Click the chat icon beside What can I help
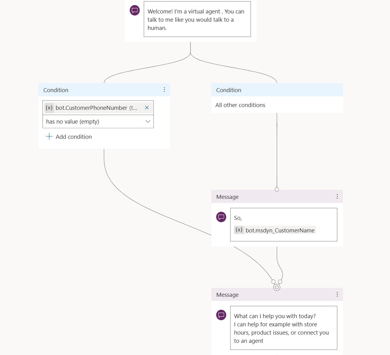Viewport: 390px width, 355px height. click(221, 315)
